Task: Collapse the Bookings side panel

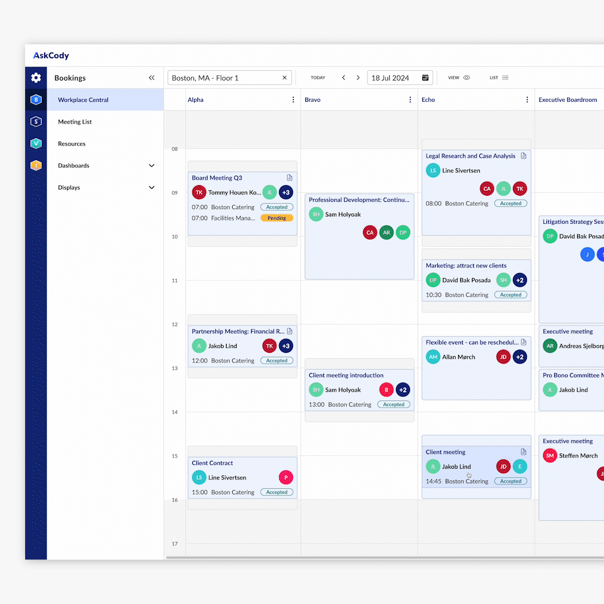Action: (x=152, y=78)
